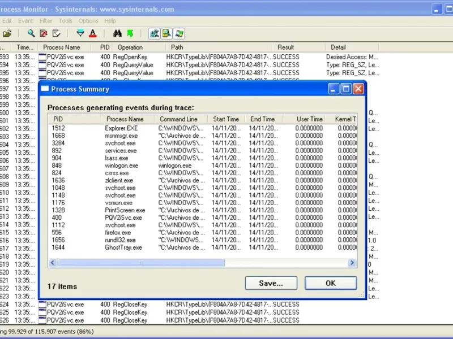This screenshot has height=339, width=453.
Task: Click the Path column header in the main window
Action: pyautogui.click(x=219, y=47)
